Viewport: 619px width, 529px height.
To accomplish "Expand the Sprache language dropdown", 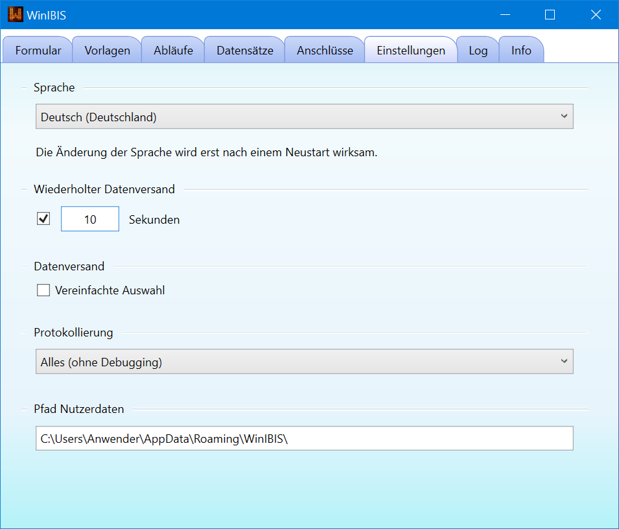I will (x=305, y=117).
